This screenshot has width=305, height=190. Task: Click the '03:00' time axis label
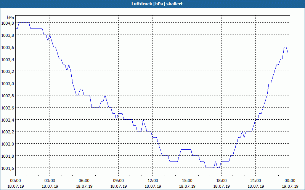pyautogui.click(x=50, y=181)
